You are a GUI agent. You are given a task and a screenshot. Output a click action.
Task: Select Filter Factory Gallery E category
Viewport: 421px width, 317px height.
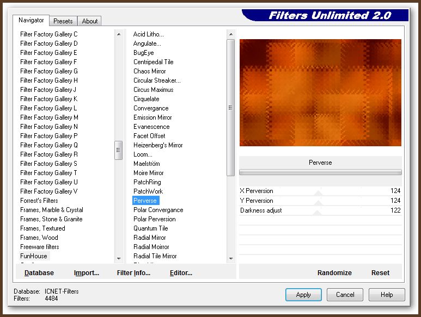pyautogui.click(x=48, y=53)
